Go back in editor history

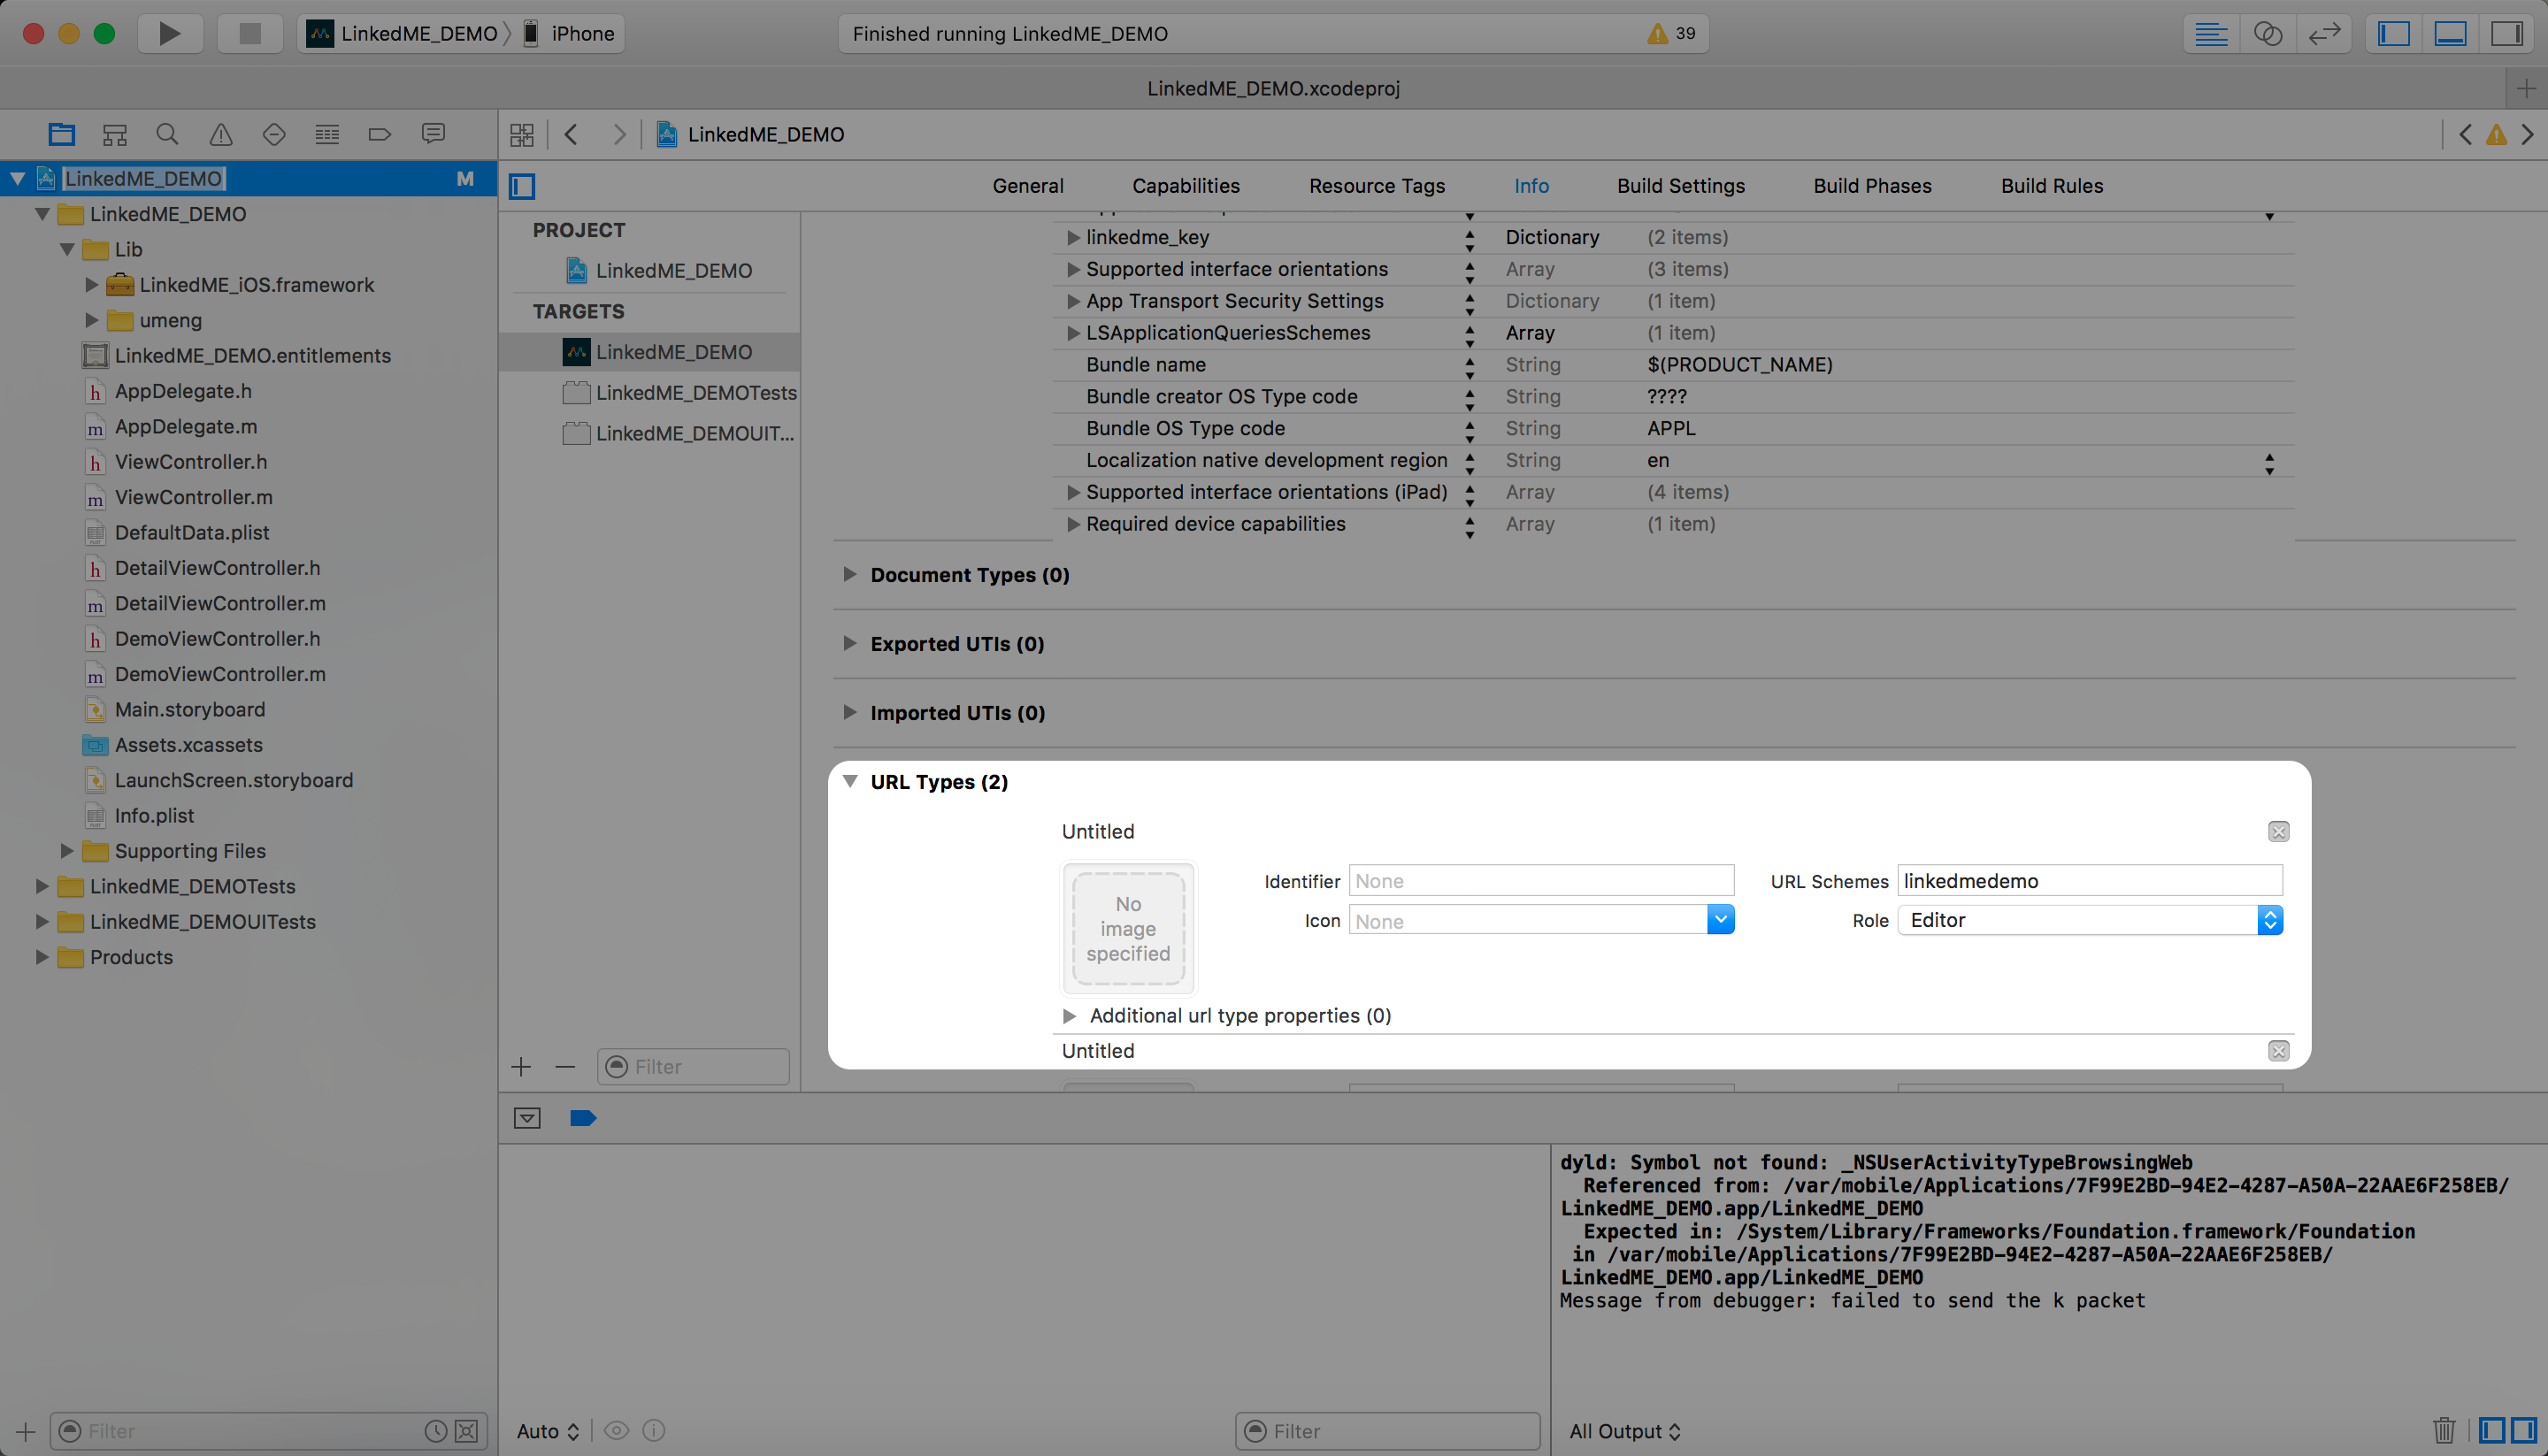571,134
